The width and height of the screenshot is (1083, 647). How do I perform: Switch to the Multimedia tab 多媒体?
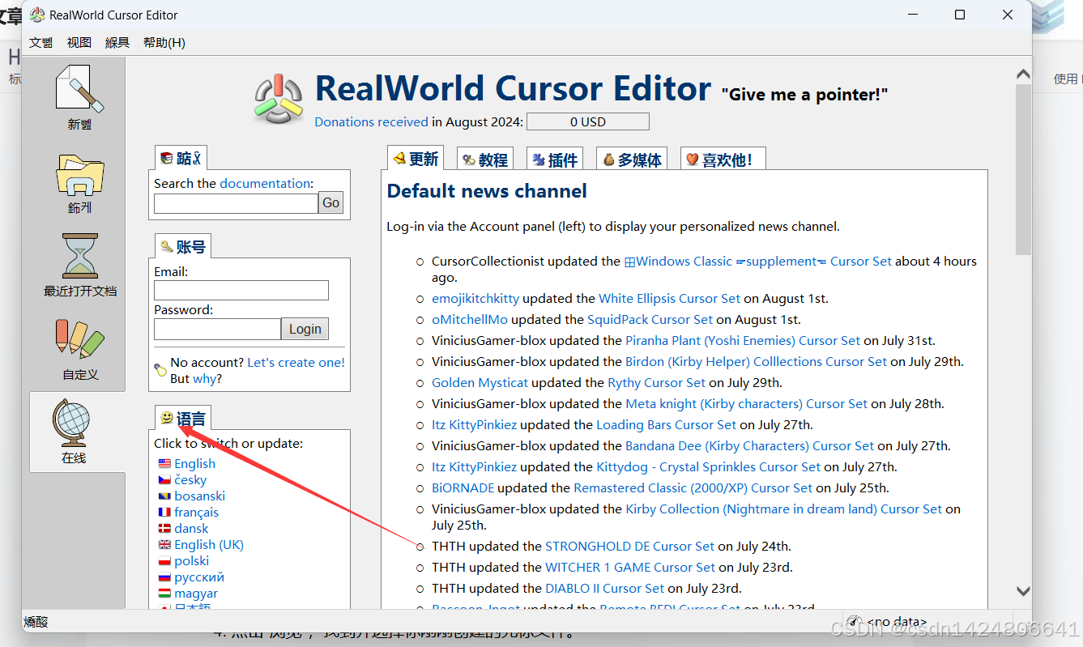pyautogui.click(x=632, y=160)
